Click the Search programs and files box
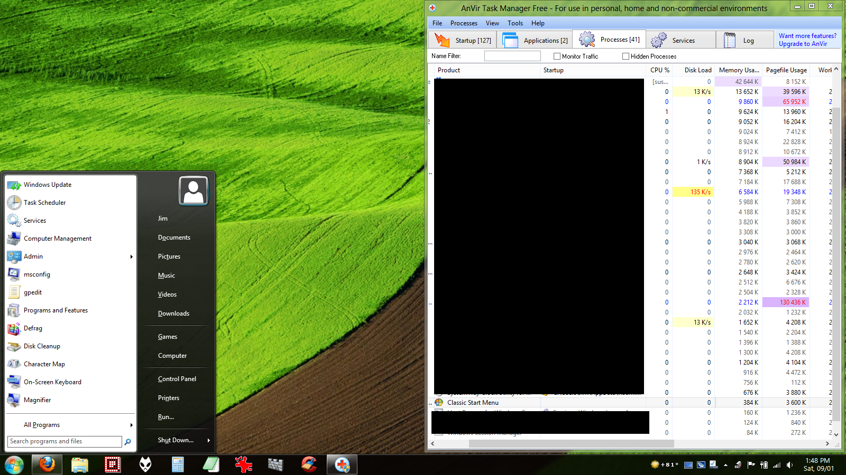This screenshot has width=846, height=475. [x=65, y=441]
